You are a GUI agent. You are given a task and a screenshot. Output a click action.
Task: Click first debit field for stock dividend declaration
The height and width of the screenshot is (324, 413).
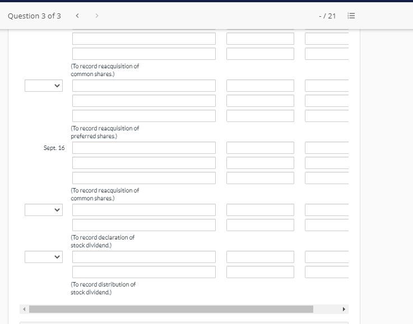(x=260, y=210)
